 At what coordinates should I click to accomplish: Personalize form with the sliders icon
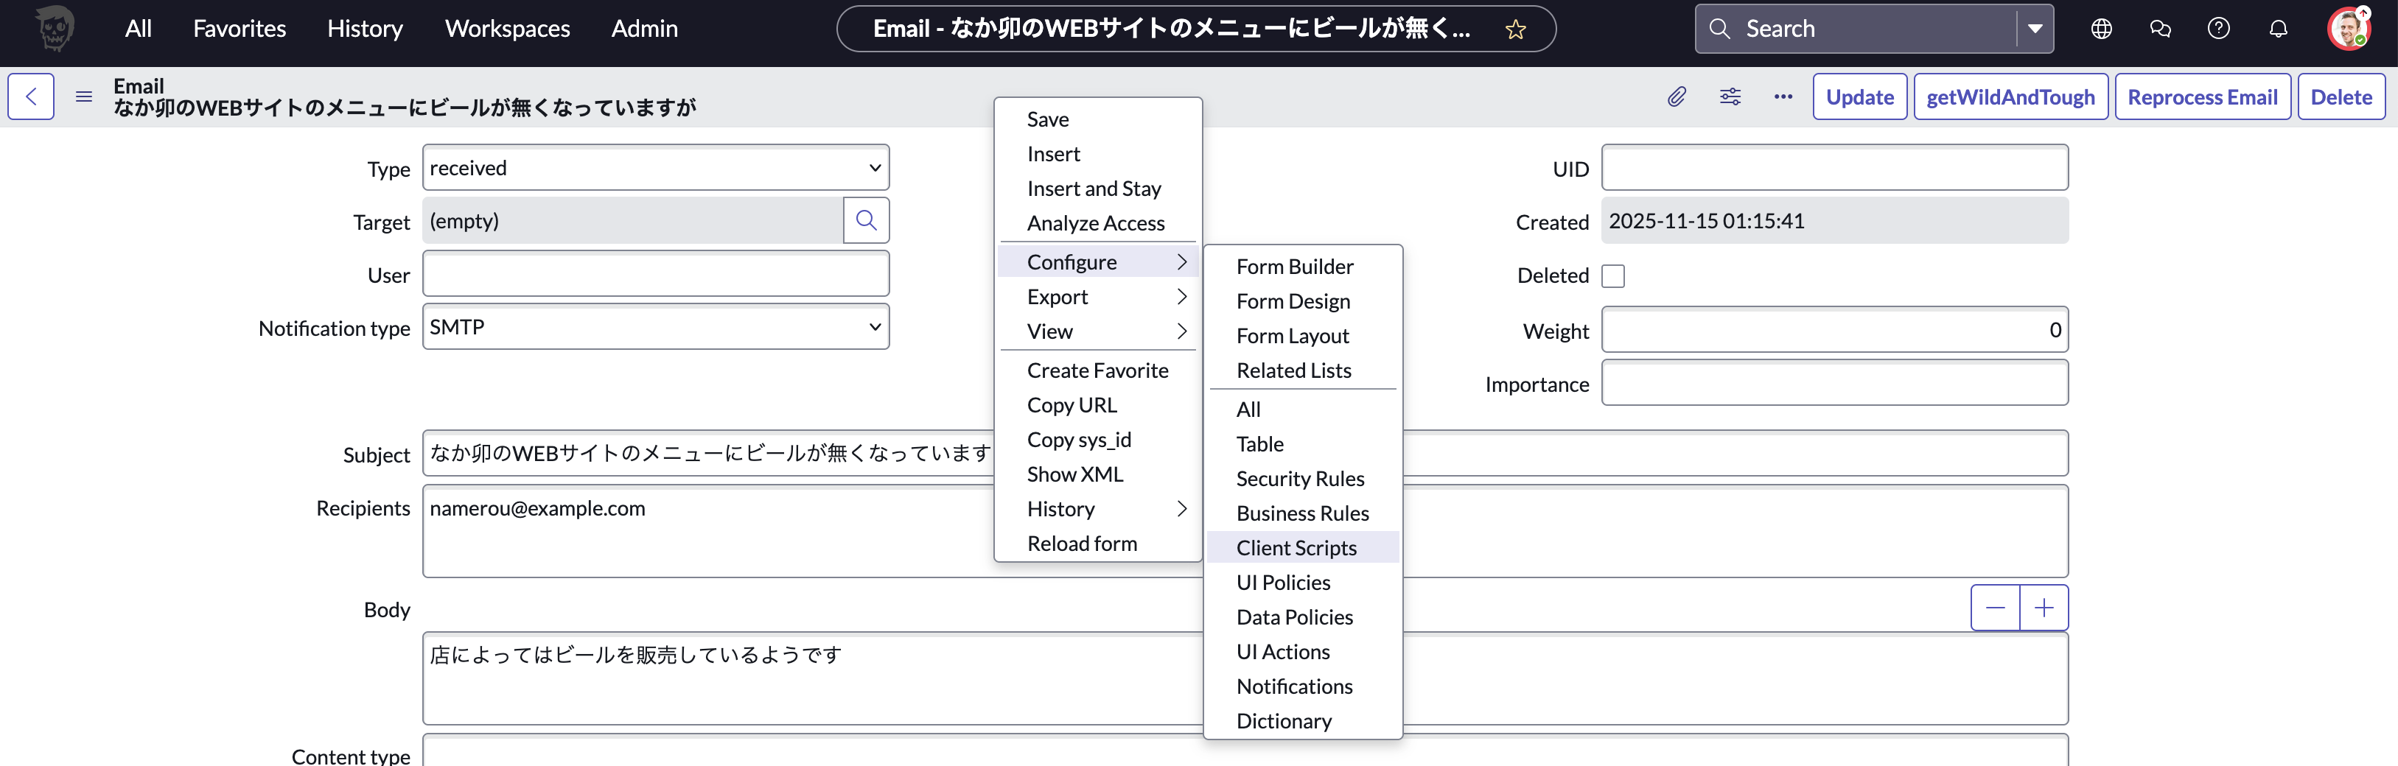coord(1730,96)
